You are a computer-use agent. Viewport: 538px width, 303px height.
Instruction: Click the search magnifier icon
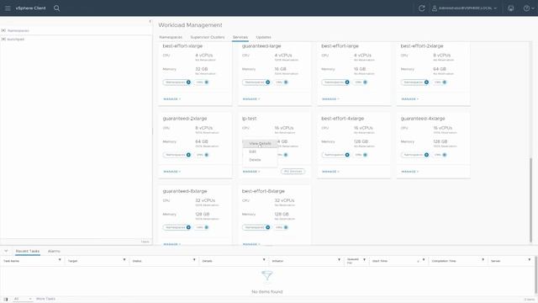pos(56,8)
